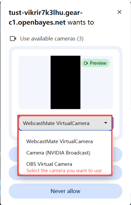Click the Never allow button

click(x=65, y=191)
